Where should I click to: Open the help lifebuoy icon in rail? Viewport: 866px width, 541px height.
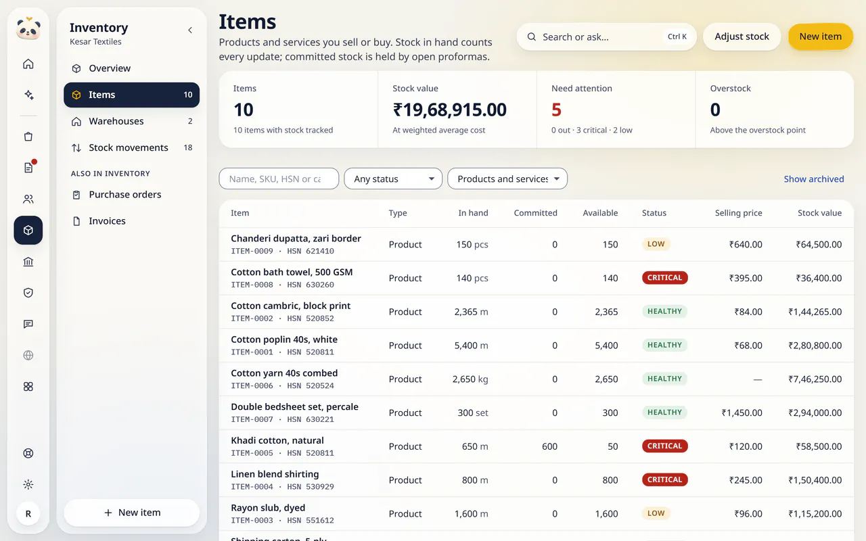[x=28, y=453]
